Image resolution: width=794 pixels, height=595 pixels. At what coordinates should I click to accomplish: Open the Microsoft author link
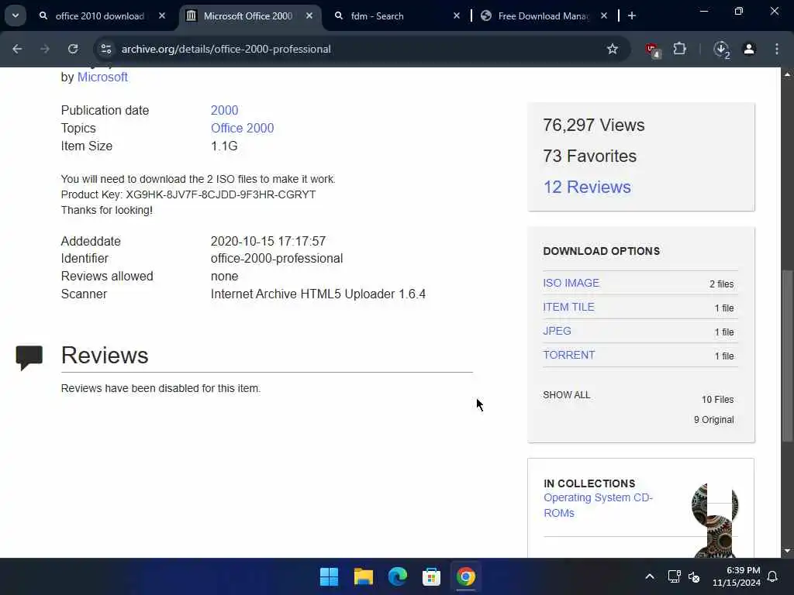102,77
